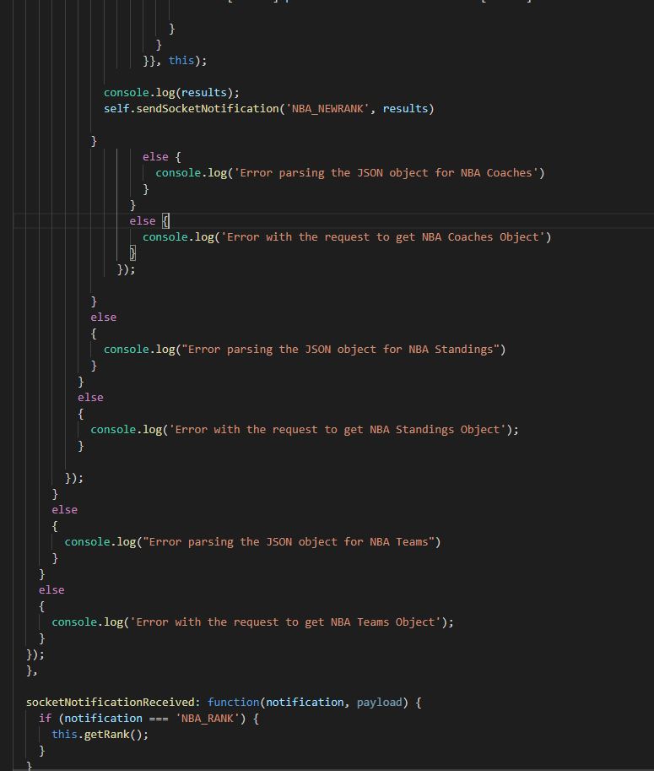Click the 'function' keyword in socketNotificationReceived
The width and height of the screenshot is (654, 771).
coord(234,703)
